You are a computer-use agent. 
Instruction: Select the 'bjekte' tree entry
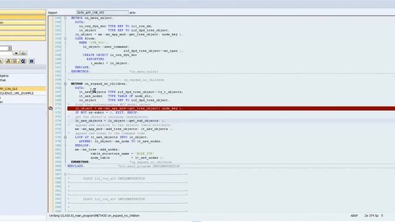click(x=4, y=76)
